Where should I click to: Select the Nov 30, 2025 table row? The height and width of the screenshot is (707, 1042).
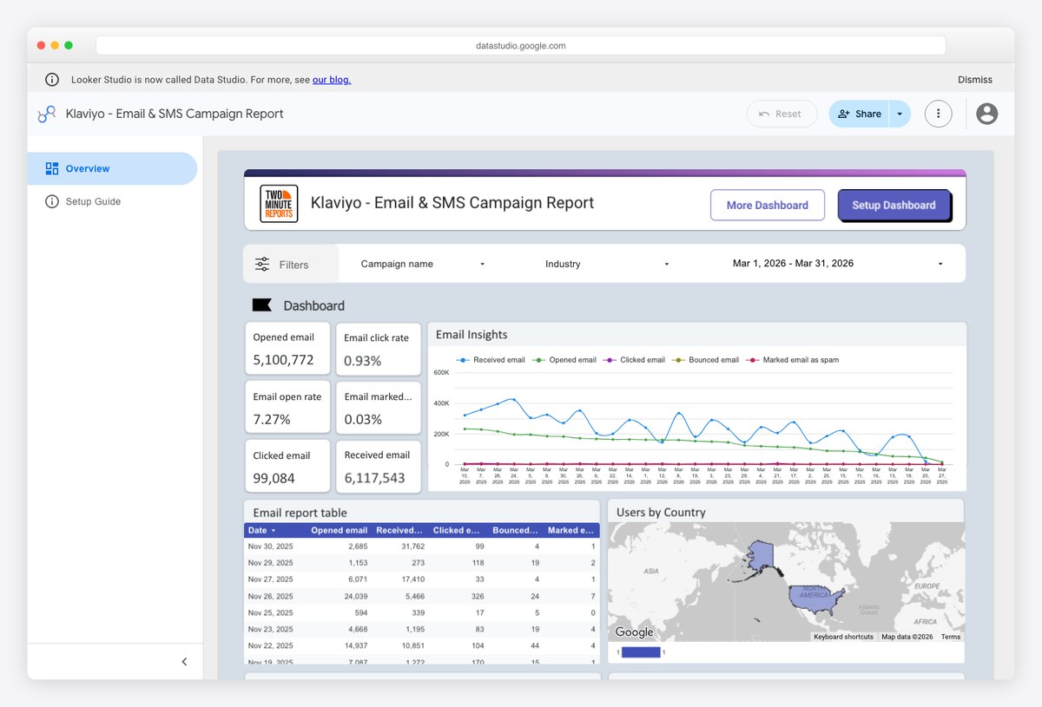pos(422,547)
